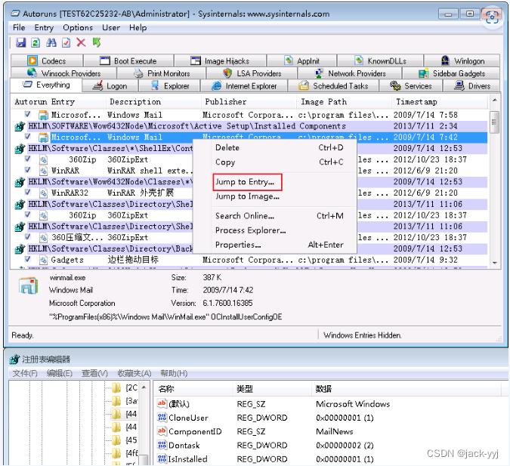510x466 pixels.
Task: Switch to the KnownDLLs tab
Action: (380, 61)
